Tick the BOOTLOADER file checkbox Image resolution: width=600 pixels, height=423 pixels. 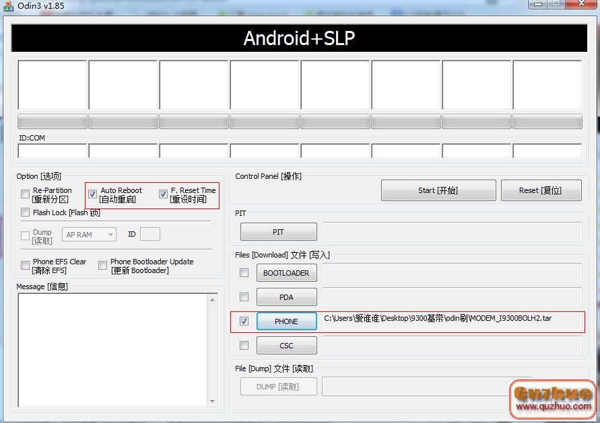point(244,273)
